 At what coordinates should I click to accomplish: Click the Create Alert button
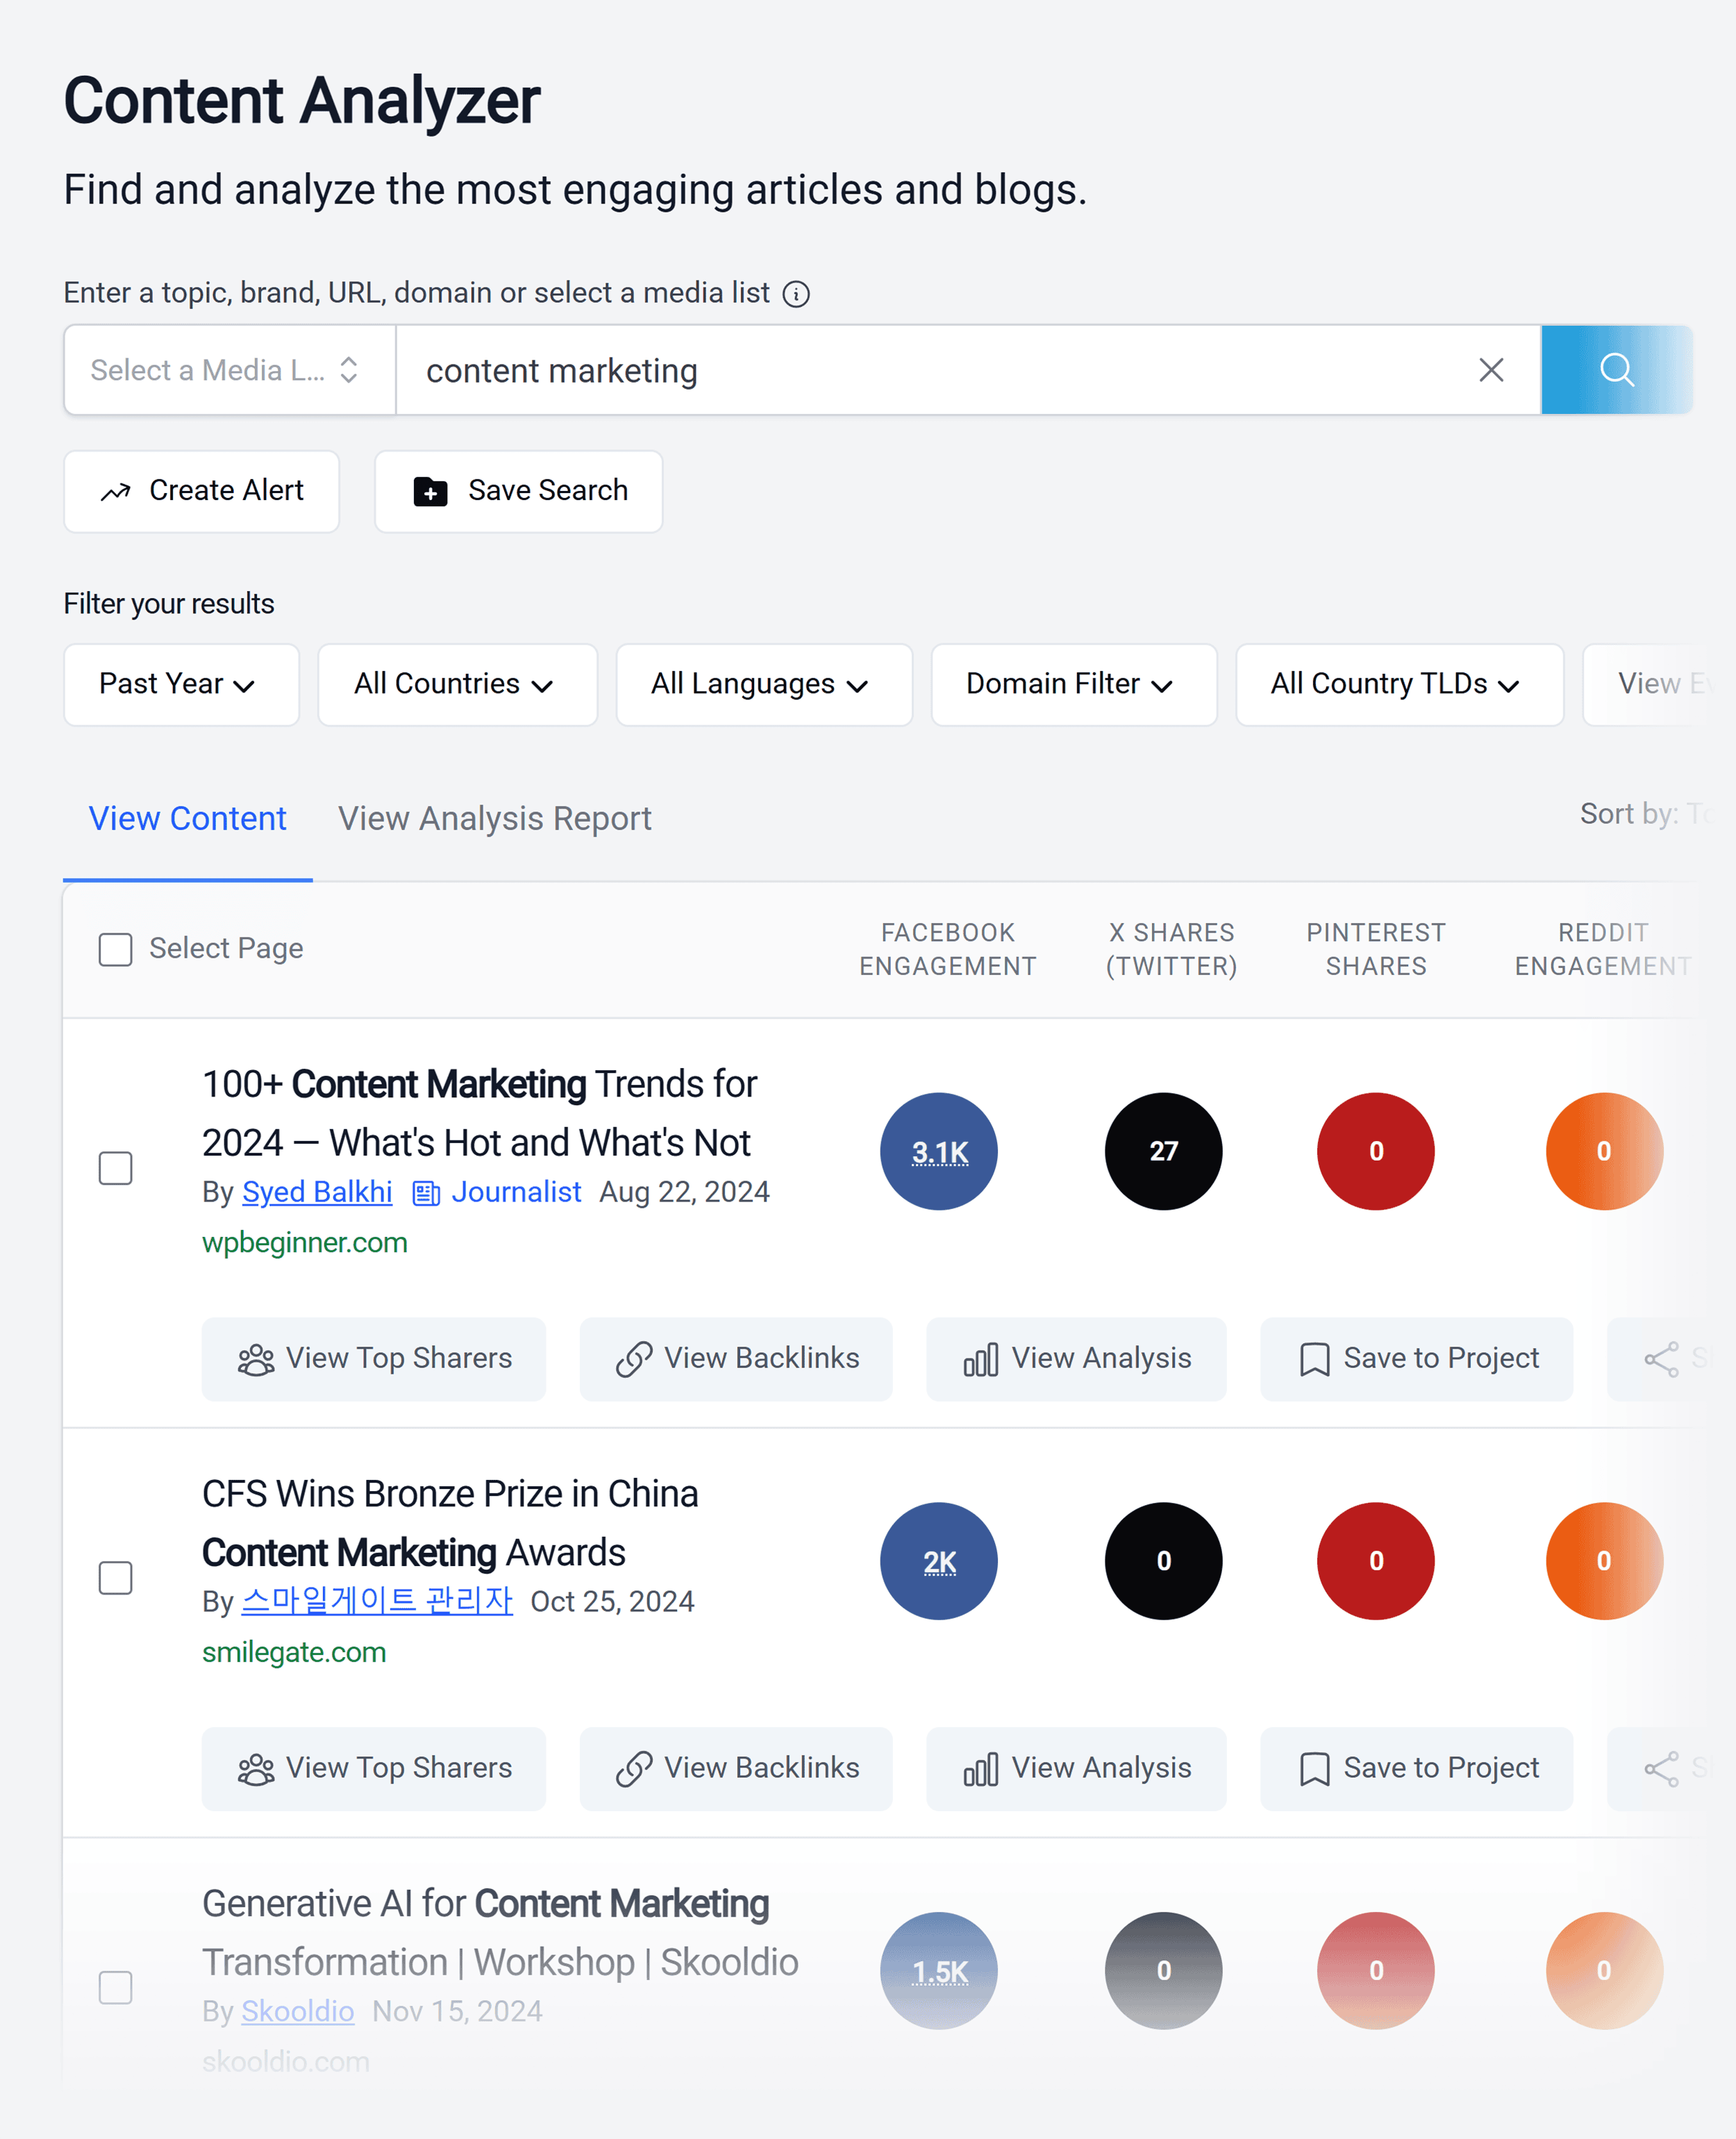[201, 491]
